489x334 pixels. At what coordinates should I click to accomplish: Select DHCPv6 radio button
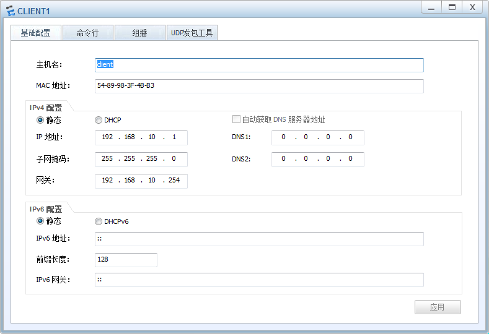[x=99, y=221]
